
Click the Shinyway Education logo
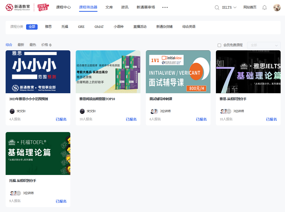tap(18, 7)
